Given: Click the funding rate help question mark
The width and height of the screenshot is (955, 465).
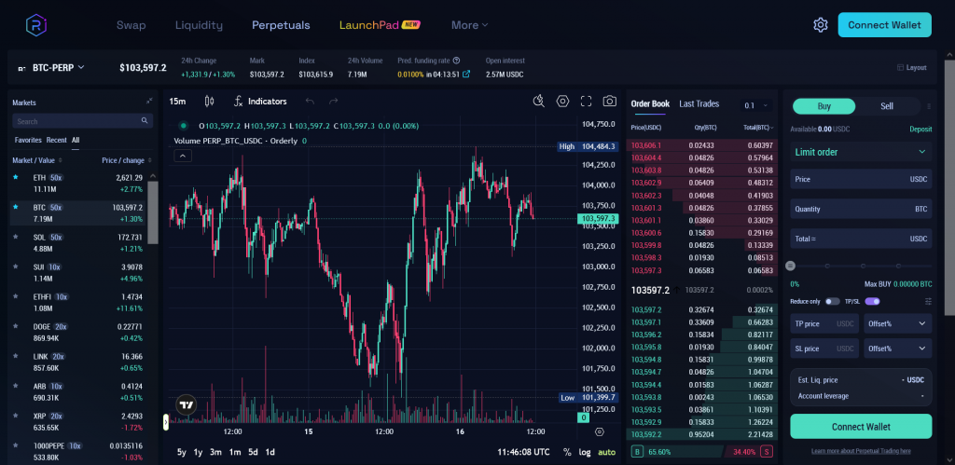Looking at the screenshot, I should (x=456, y=61).
